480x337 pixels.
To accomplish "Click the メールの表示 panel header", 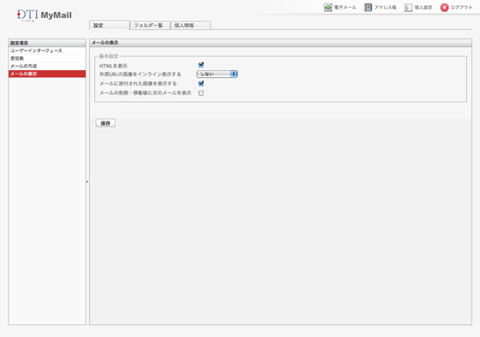I will point(281,43).
